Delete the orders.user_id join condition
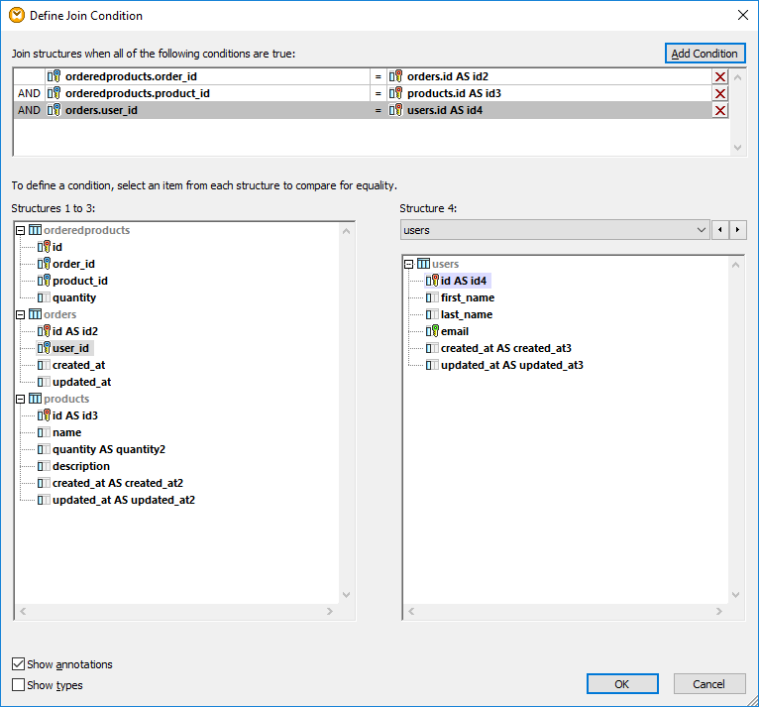Viewport: 759px width, 707px height. [x=720, y=110]
